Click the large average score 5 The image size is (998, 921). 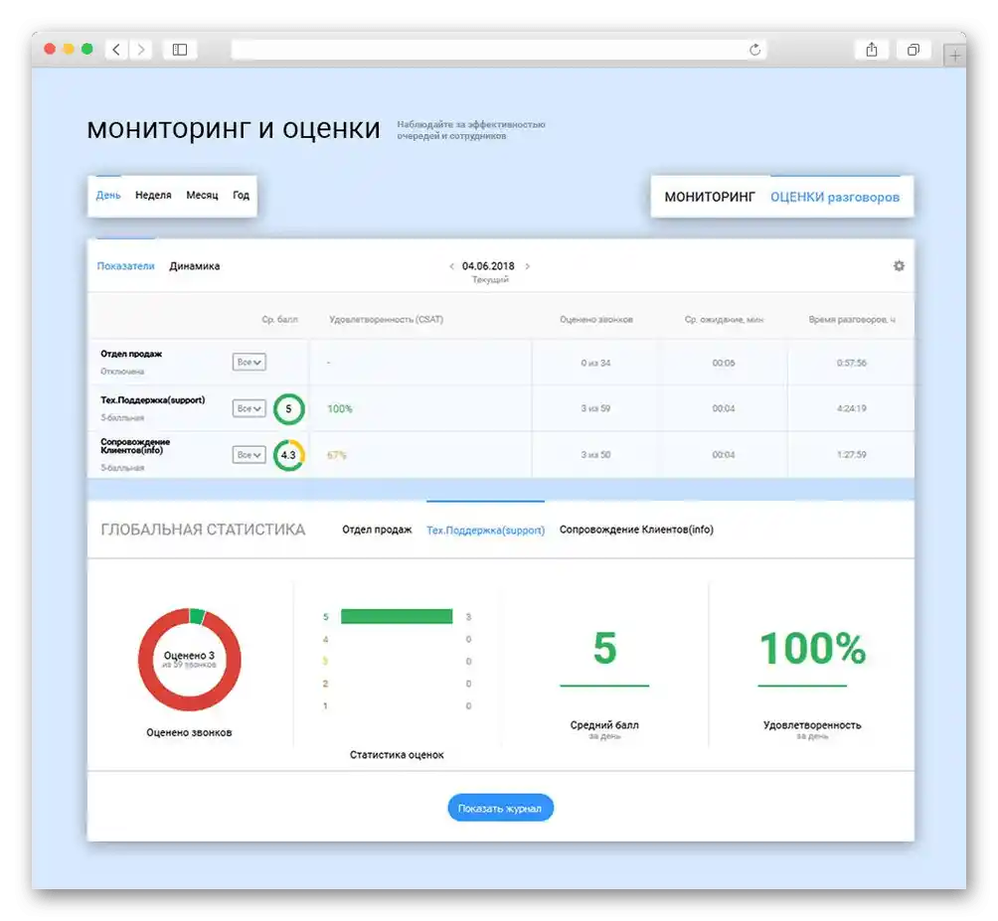tap(604, 648)
